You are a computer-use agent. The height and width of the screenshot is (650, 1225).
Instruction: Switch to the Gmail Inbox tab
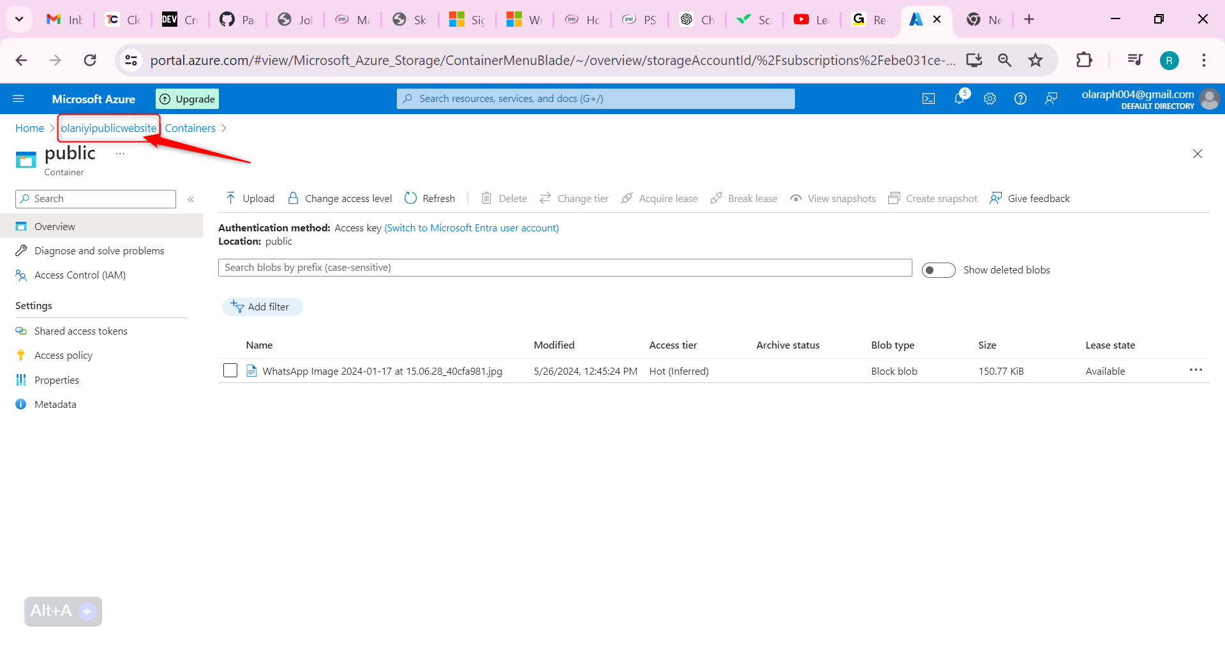tap(65, 20)
